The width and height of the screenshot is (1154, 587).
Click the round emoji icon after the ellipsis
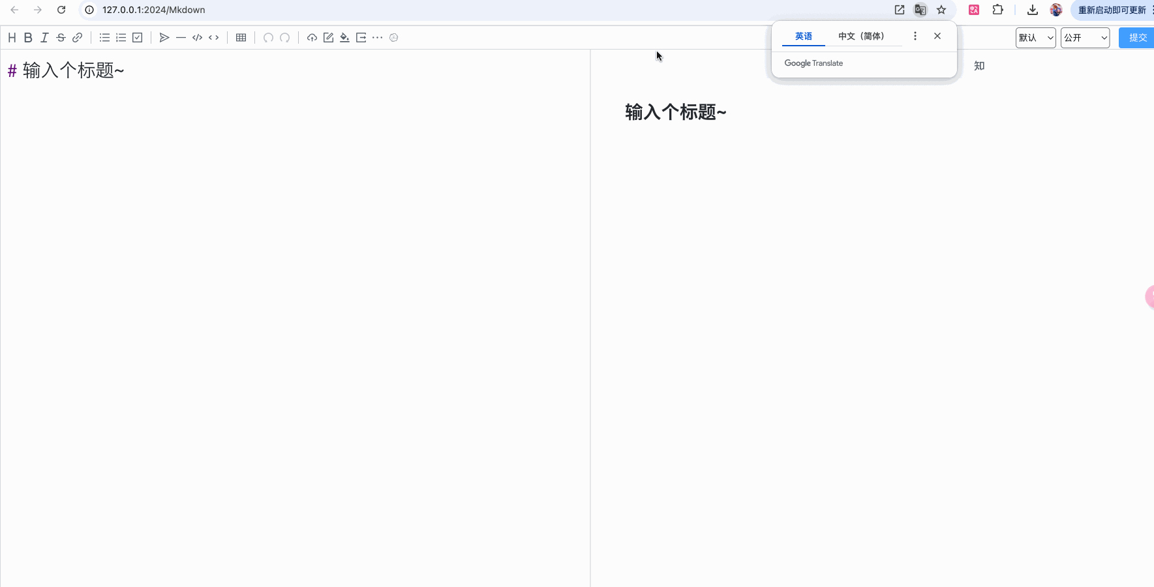[393, 38]
